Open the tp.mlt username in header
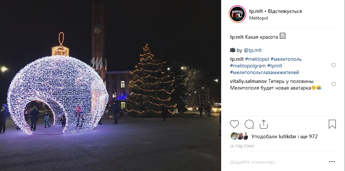Screen dimensions: 345x171 coord(256,11)
